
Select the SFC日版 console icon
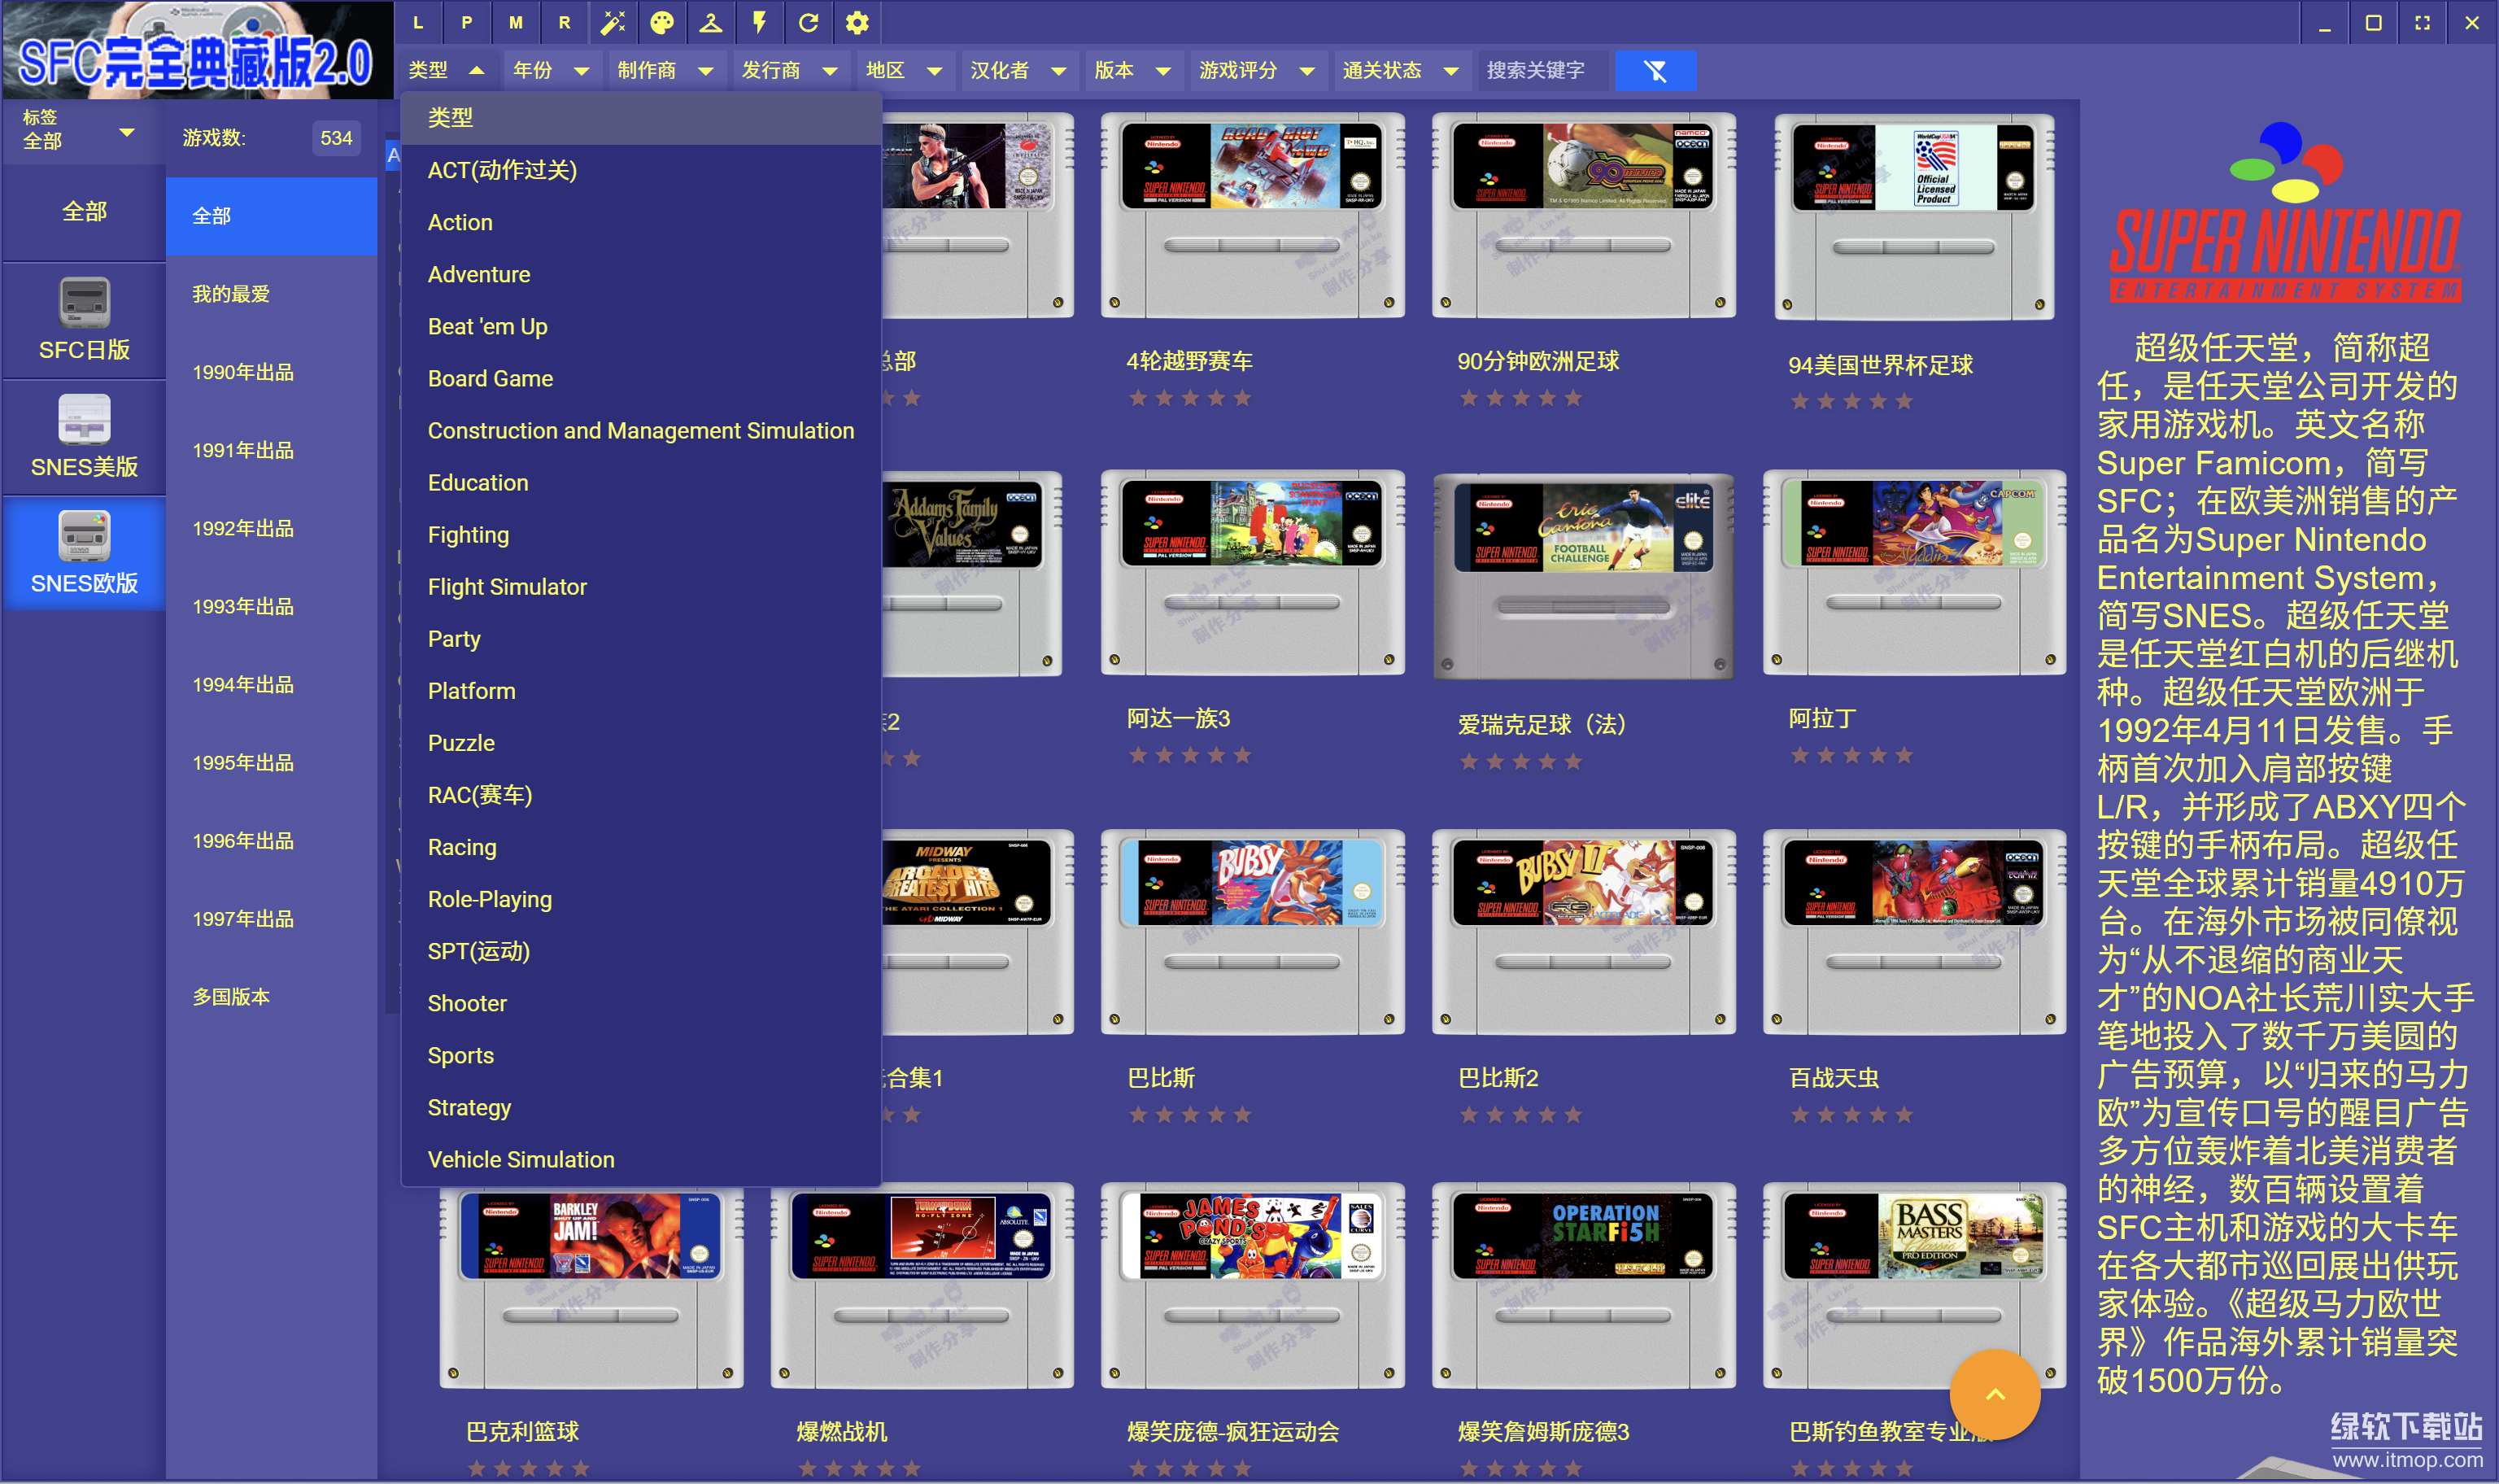(84, 320)
